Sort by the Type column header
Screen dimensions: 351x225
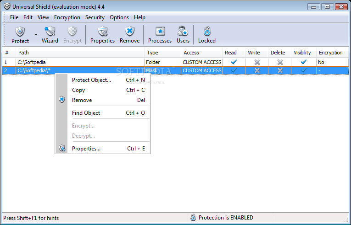pos(162,53)
